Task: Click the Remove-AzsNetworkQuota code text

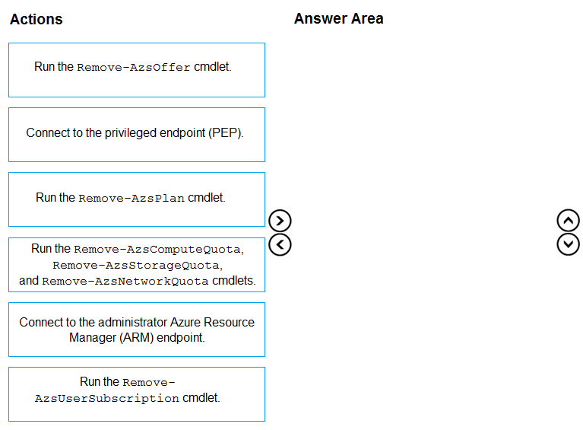Action: [x=125, y=281]
